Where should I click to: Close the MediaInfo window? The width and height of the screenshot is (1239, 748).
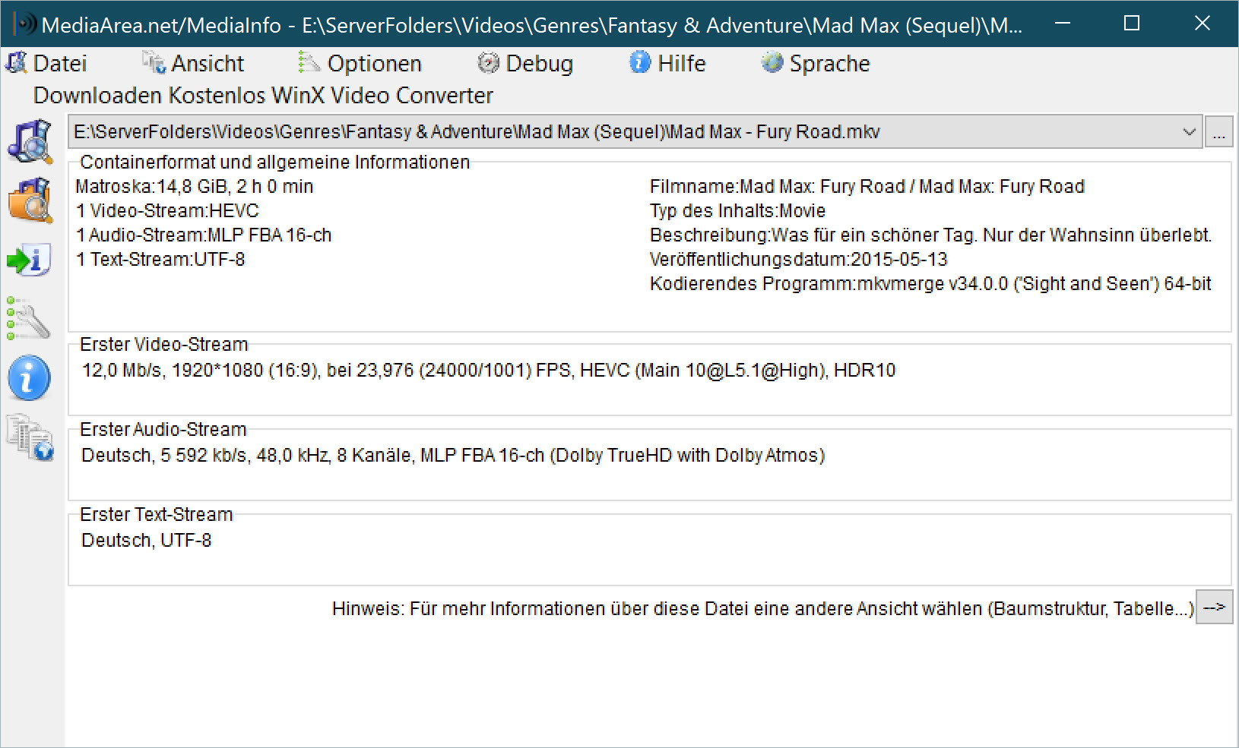pos(1202,24)
